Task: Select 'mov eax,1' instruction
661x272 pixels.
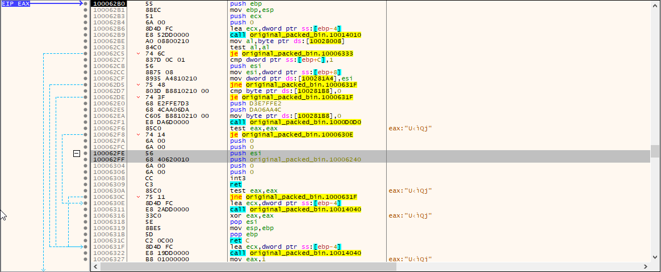Action: coord(247,260)
